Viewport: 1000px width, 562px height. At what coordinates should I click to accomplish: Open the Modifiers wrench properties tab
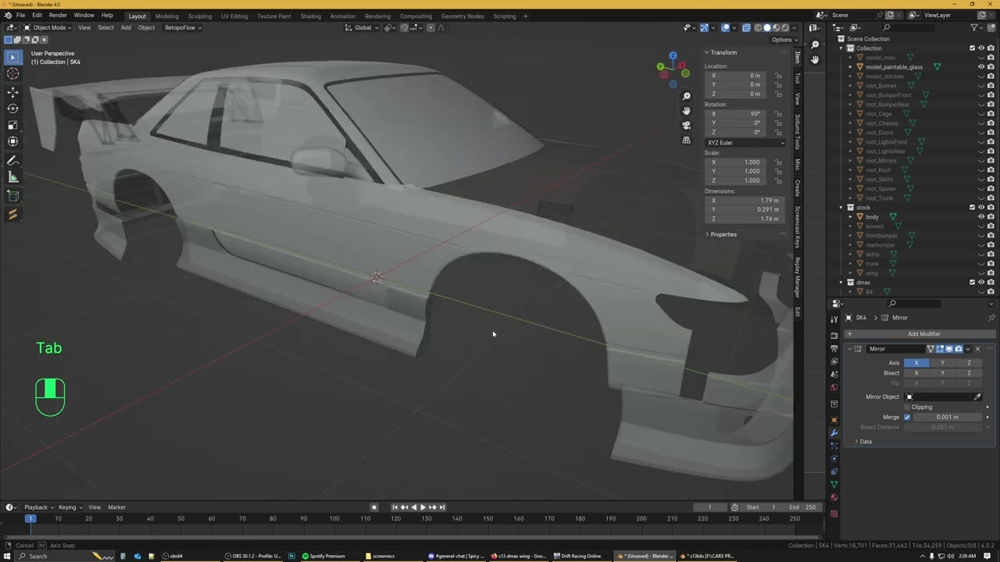(x=834, y=432)
